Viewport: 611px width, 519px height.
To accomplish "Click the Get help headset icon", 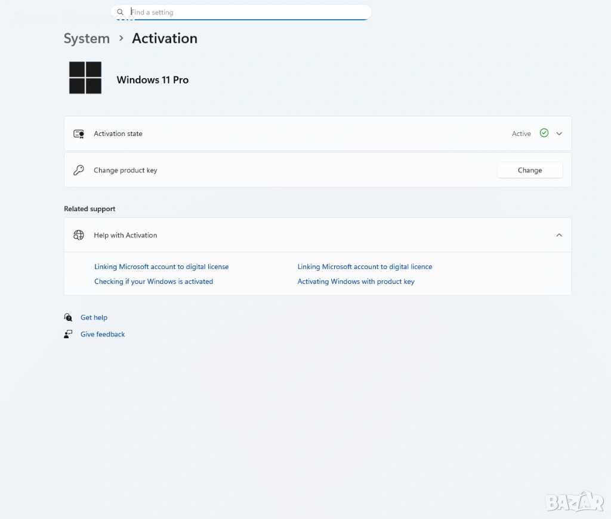I will 68,317.
